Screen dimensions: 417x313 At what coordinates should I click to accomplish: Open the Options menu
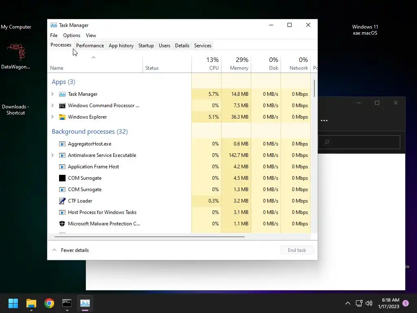(x=72, y=35)
